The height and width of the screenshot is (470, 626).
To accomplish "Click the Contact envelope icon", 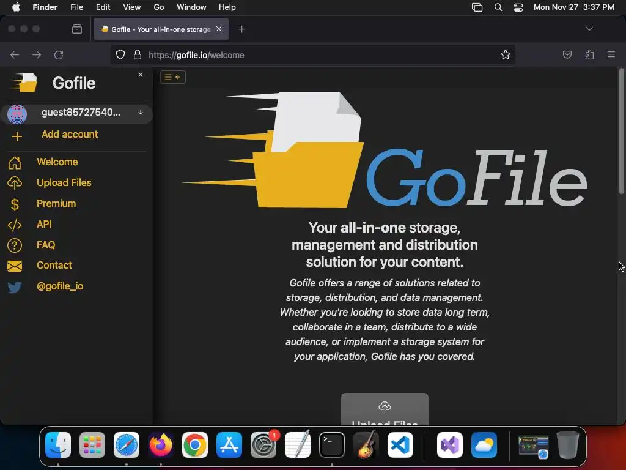I will click(x=15, y=266).
